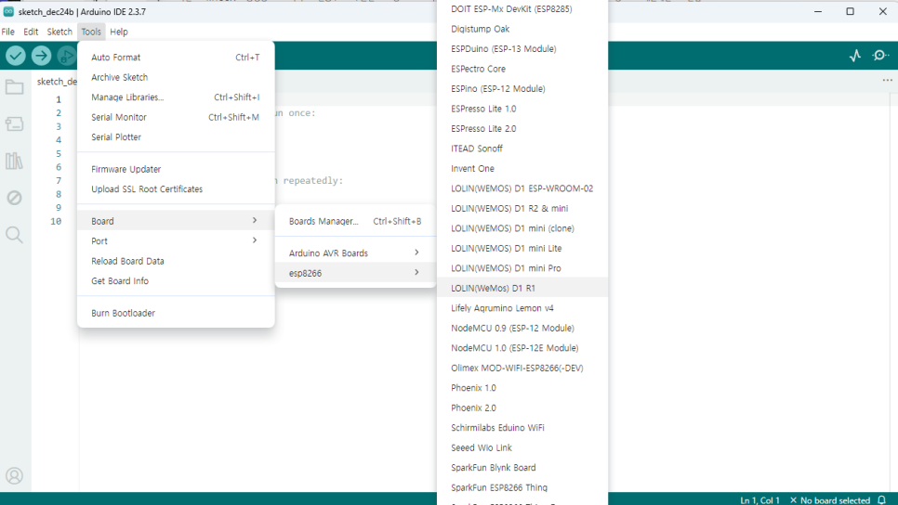Open the Sketchbook folder sidebar icon
The width and height of the screenshot is (898, 505).
pos(14,87)
